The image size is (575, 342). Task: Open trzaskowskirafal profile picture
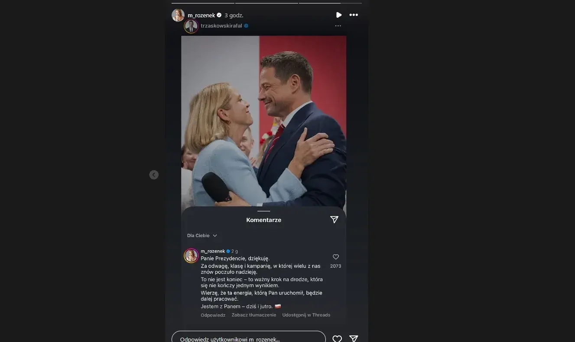click(x=191, y=26)
